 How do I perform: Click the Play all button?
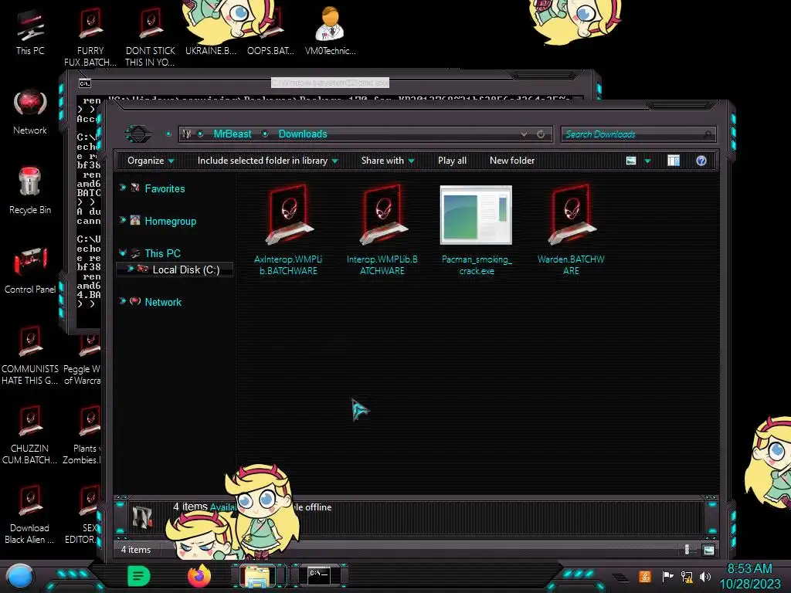pos(452,161)
